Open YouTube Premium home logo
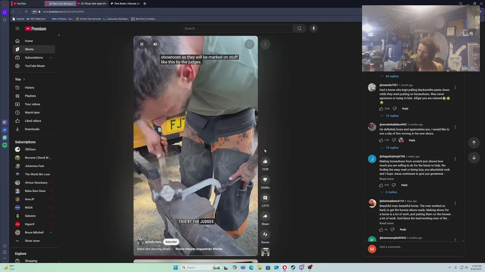 point(36,29)
